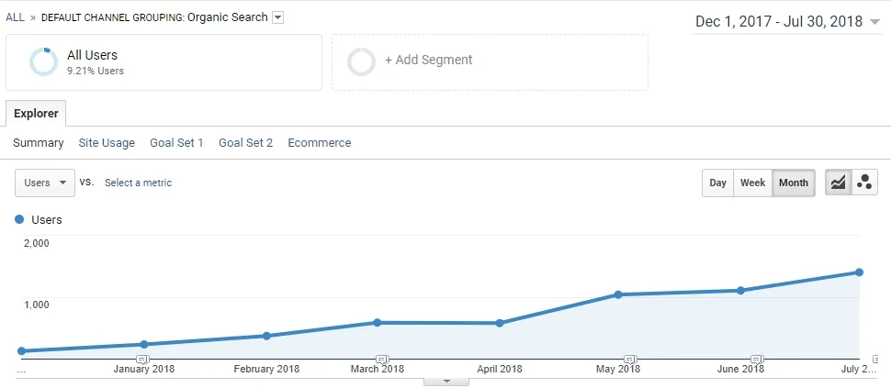Switch to the Site Usage view

[x=107, y=143]
